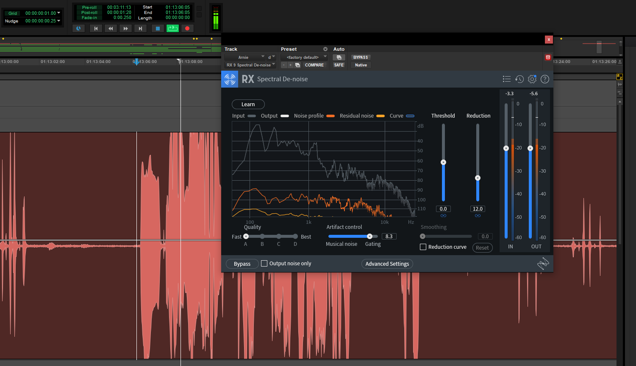Close the plug-in window with red X
The image size is (636, 366).
tap(549, 39)
